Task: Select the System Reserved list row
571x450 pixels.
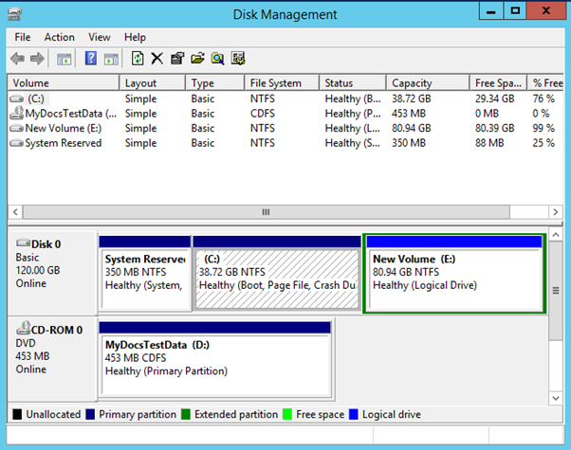Action: pos(285,143)
